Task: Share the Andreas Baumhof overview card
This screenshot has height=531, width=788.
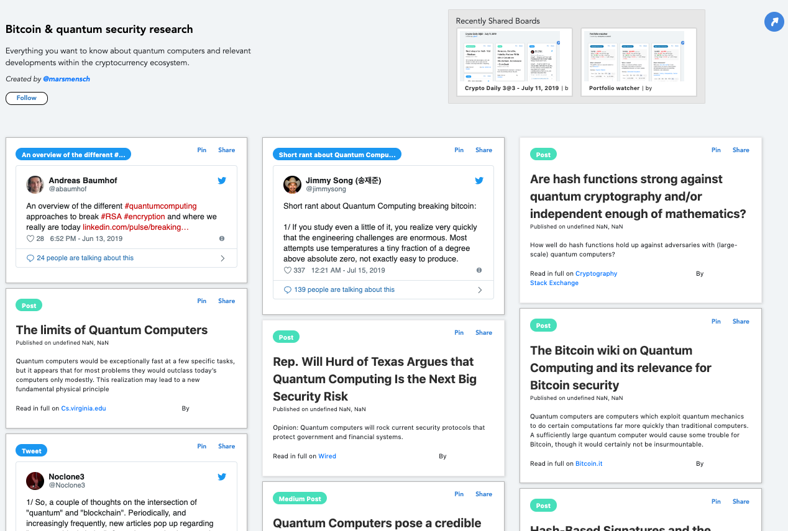Action: point(227,150)
